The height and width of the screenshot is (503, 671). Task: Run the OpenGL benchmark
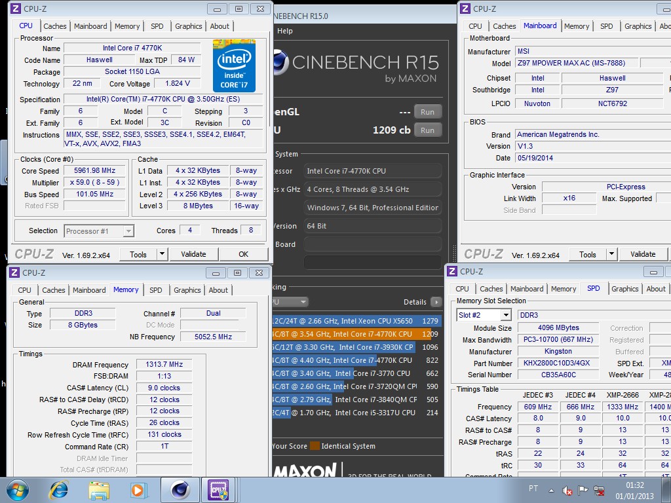pos(427,111)
